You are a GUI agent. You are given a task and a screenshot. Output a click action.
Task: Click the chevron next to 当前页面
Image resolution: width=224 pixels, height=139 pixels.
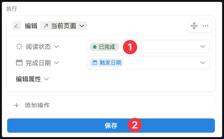click(x=82, y=26)
